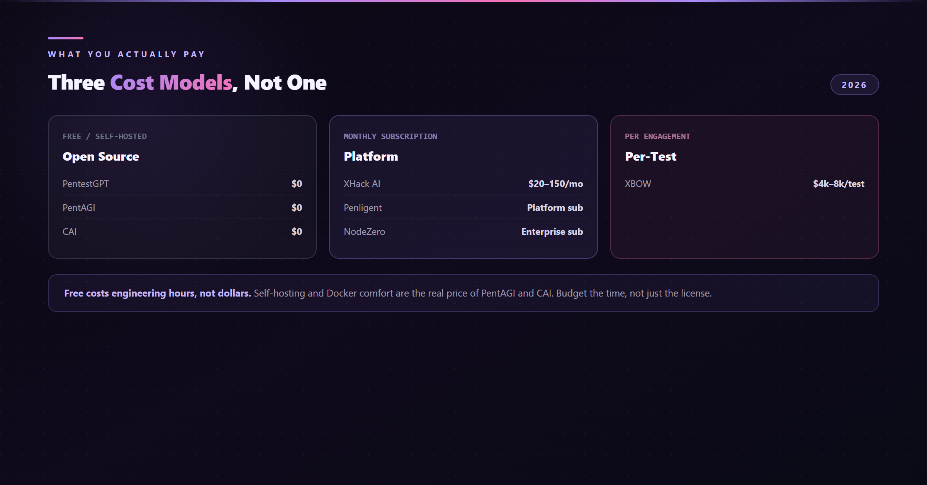Select the 'Platform' card title
The width and height of the screenshot is (927, 485).
point(371,156)
